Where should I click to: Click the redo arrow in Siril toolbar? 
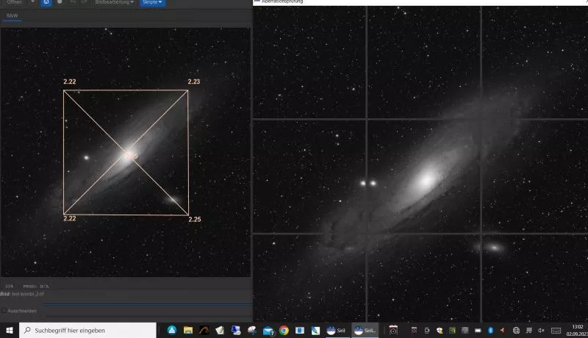coord(85,2)
